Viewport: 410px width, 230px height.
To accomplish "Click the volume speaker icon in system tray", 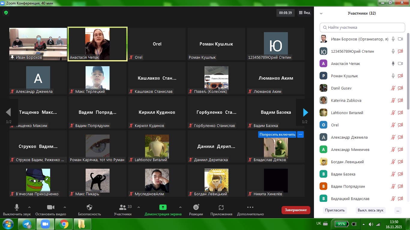I will (x=371, y=224).
